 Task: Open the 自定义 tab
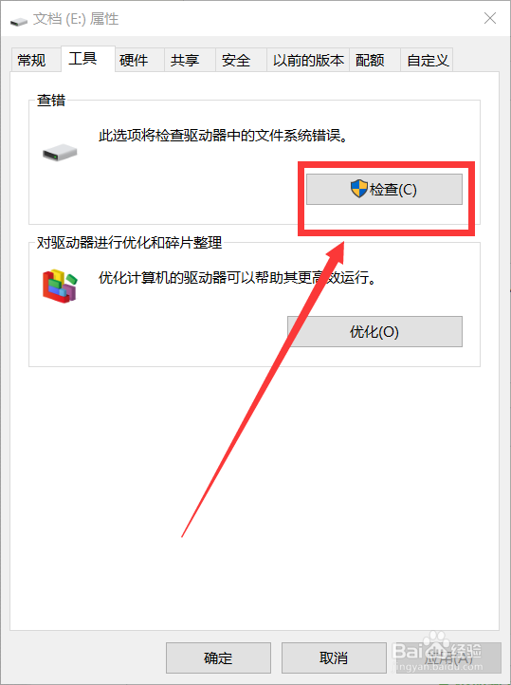point(427,60)
